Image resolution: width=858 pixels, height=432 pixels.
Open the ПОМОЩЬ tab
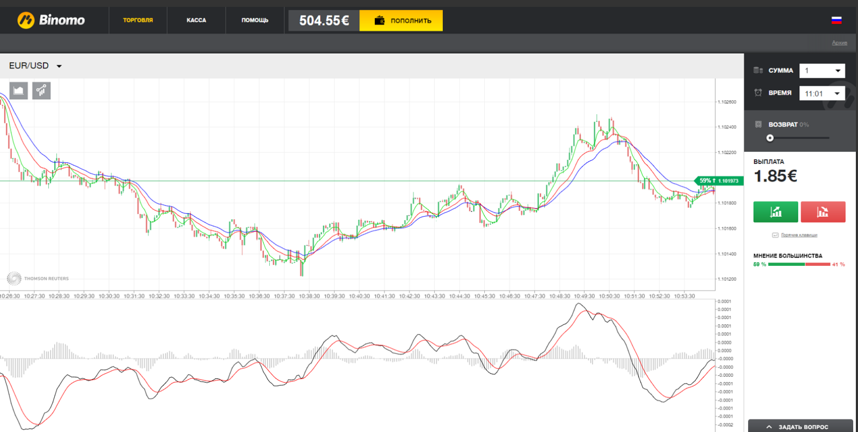(x=255, y=20)
